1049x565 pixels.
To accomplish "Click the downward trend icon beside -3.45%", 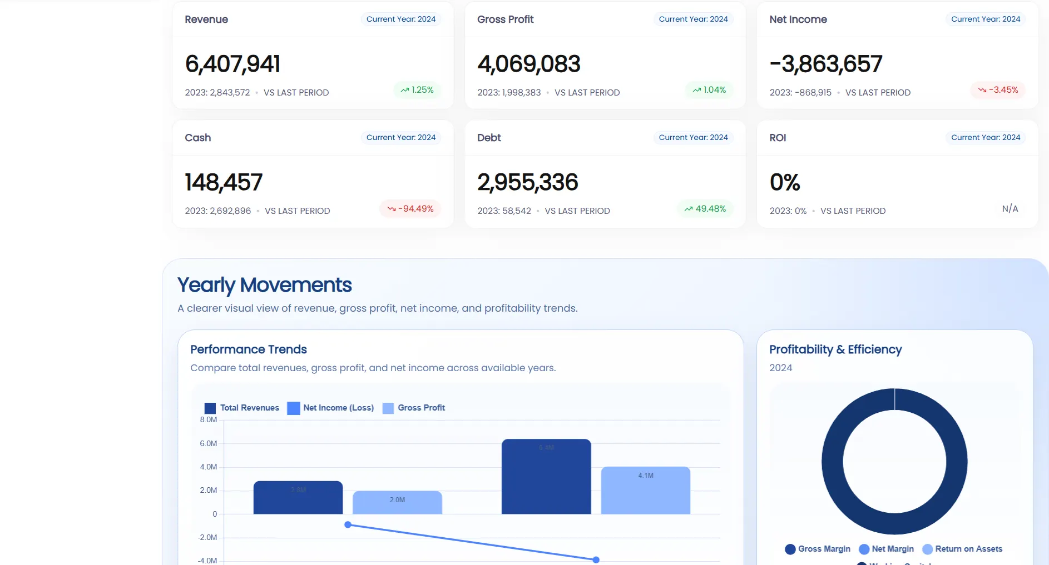I will click(x=982, y=90).
